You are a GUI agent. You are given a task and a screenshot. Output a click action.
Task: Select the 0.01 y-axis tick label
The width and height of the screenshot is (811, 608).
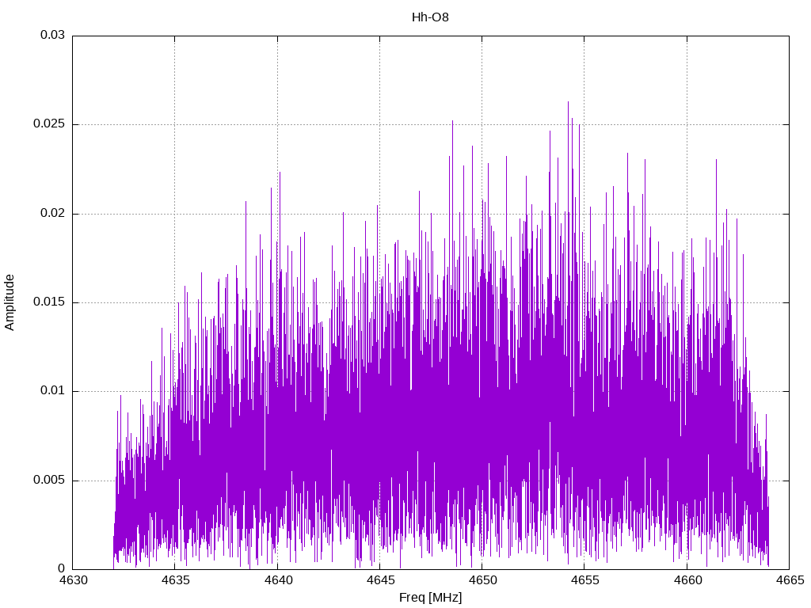pos(53,391)
